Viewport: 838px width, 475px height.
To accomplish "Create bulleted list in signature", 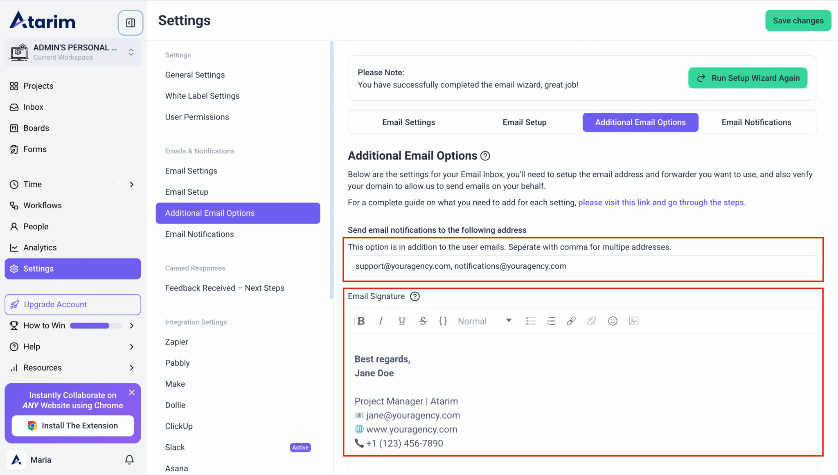I will pyautogui.click(x=531, y=321).
